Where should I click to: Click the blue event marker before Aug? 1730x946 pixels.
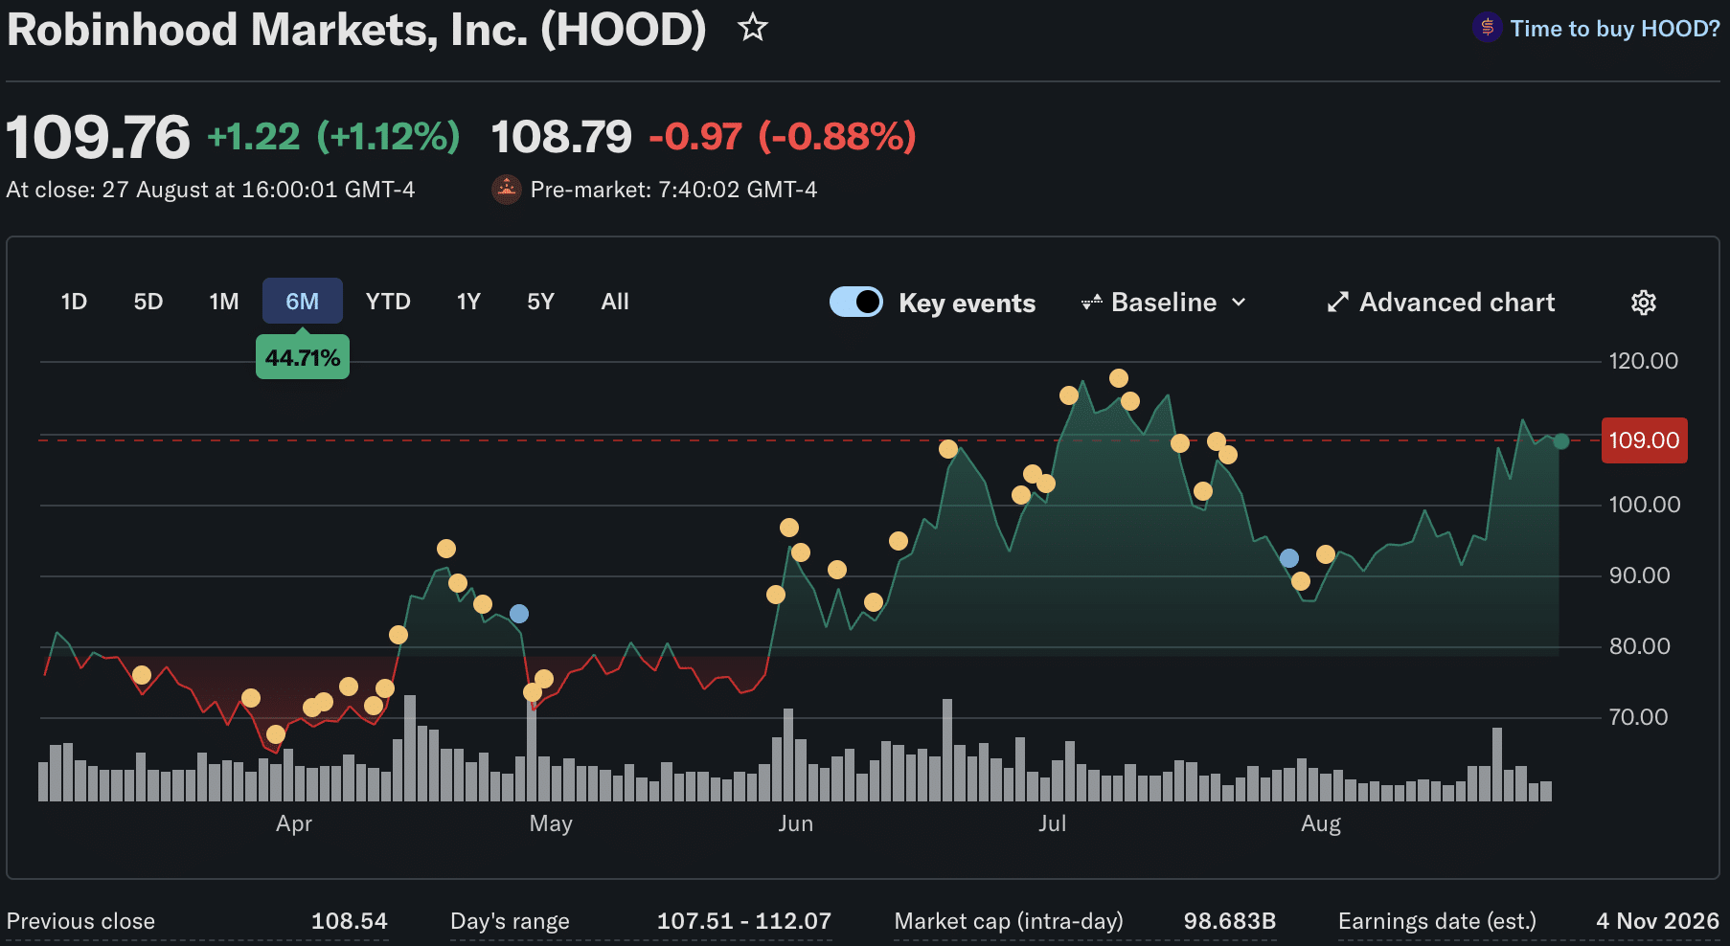[1289, 558]
